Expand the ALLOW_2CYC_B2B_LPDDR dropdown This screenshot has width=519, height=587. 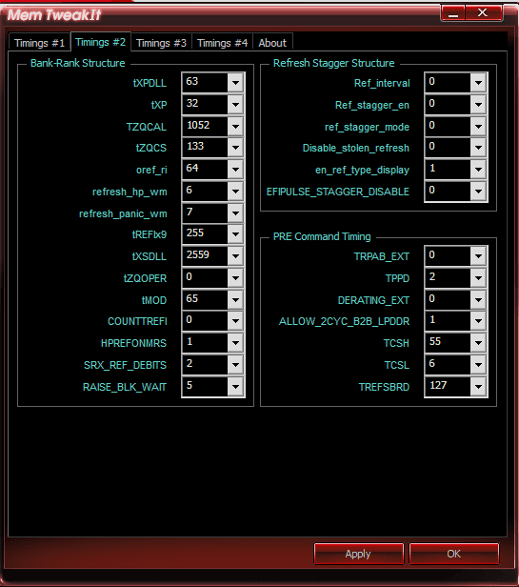(x=478, y=321)
